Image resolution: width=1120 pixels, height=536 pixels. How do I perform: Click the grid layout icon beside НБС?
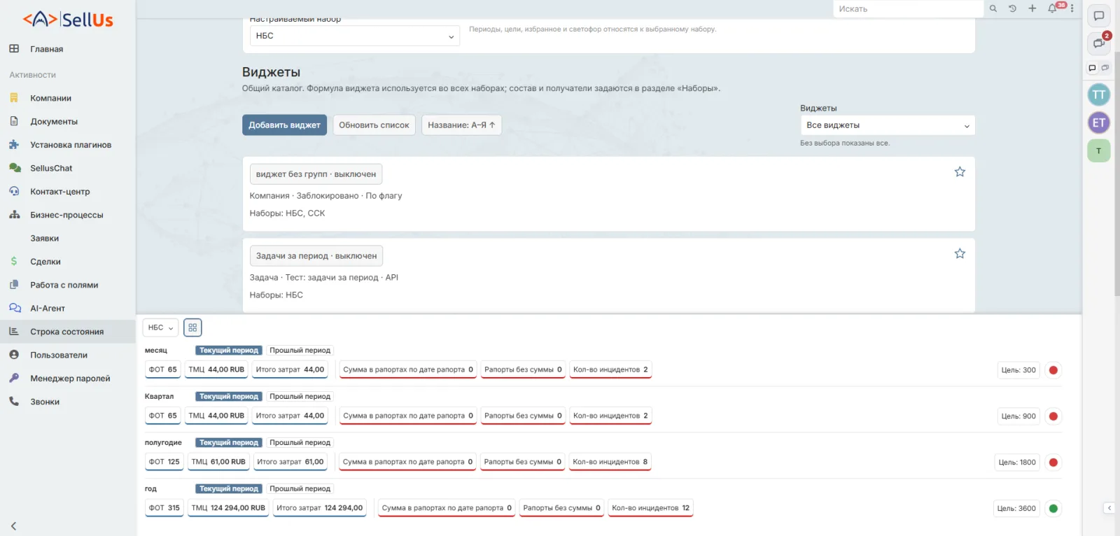(192, 327)
